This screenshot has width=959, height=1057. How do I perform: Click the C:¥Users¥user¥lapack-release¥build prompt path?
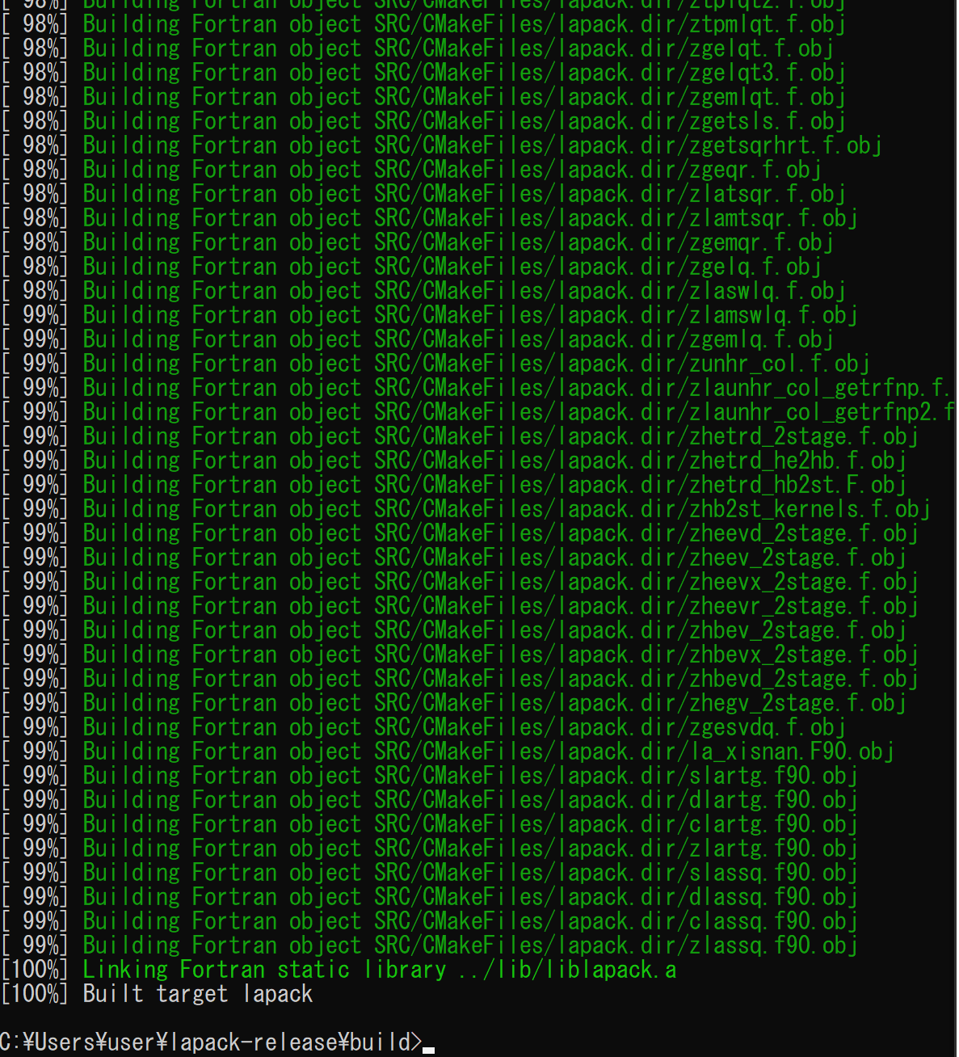211,1042
